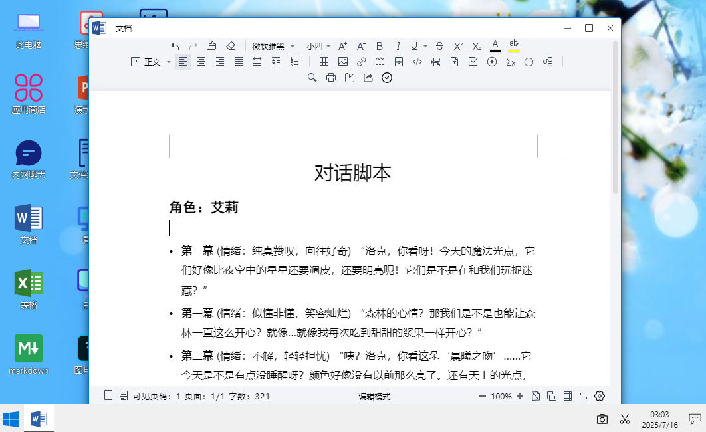The height and width of the screenshot is (432, 706).
Task: Insert a text field control
Action: pyautogui.click(x=454, y=62)
